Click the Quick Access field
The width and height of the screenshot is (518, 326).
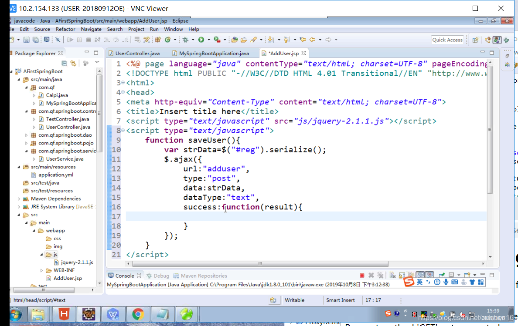(x=447, y=40)
